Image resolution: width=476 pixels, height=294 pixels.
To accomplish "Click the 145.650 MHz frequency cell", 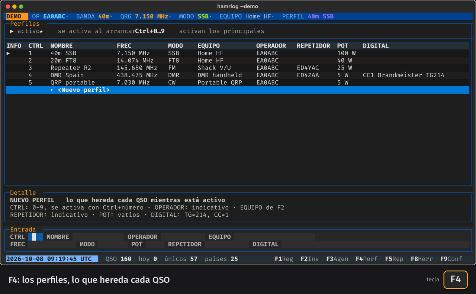I will tap(137, 68).
